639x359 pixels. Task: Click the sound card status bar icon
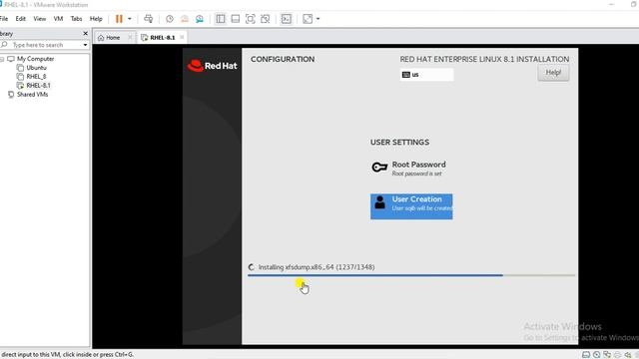click(628, 355)
